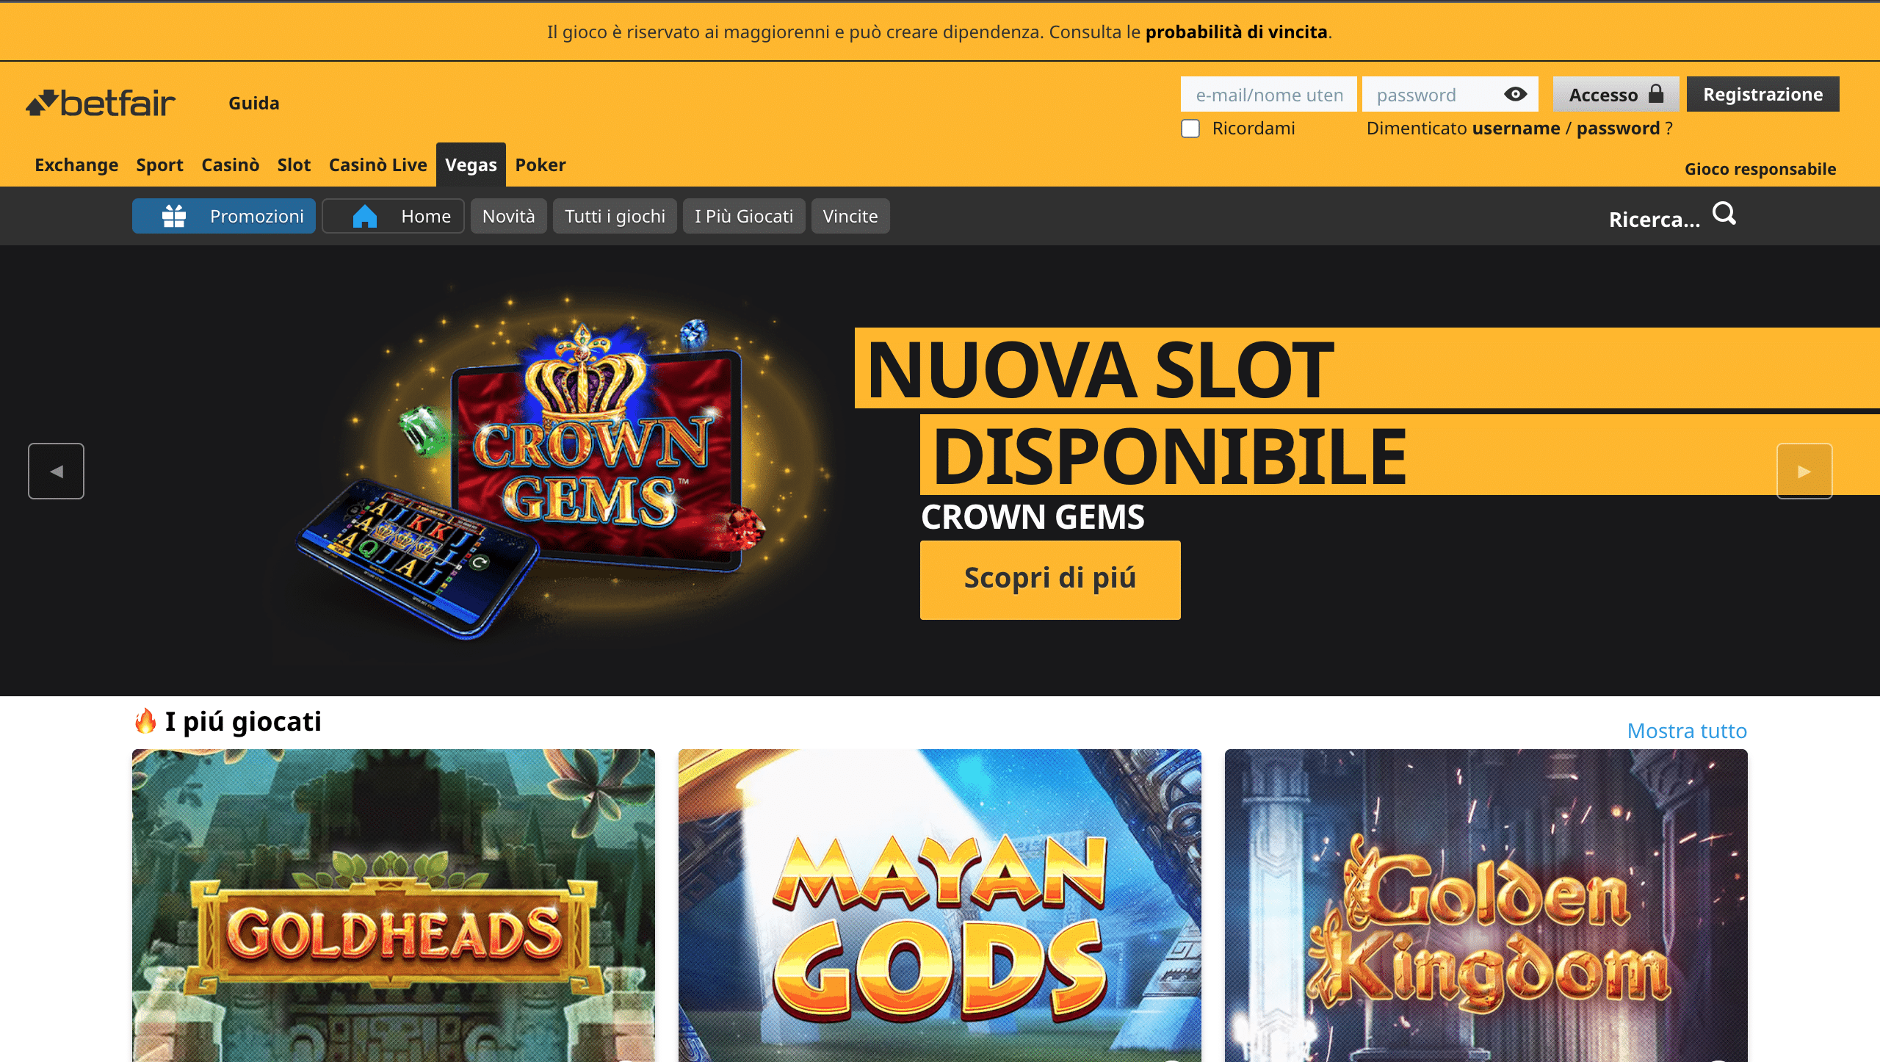Switch to the Casinò Live section
The height and width of the screenshot is (1062, 1880).
(x=377, y=165)
